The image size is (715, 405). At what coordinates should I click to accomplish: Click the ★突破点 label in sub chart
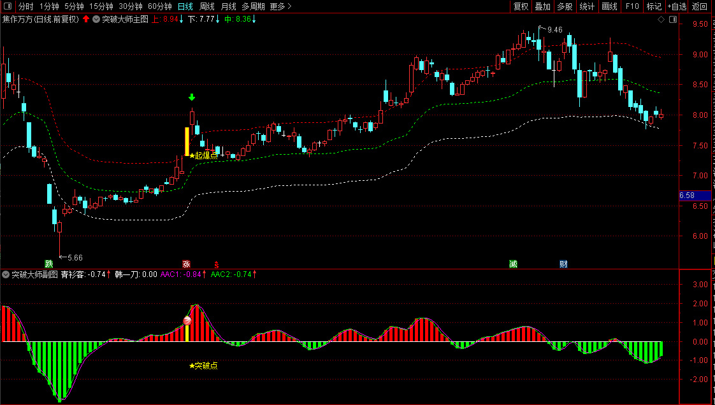pyautogui.click(x=203, y=366)
